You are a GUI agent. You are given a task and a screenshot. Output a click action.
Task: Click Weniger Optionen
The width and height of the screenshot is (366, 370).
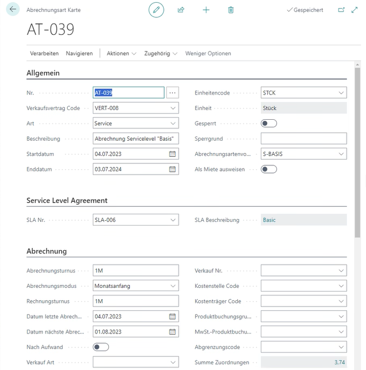[208, 54]
